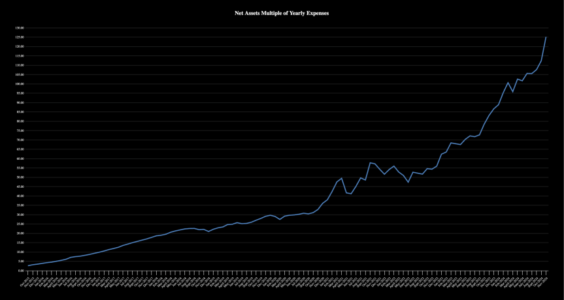Pick the 75.00 y-axis label

coord(20,130)
